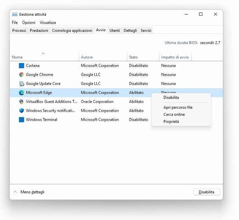Click the Windows Security shield icon
This screenshot has height=220, width=239.
point(21,111)
